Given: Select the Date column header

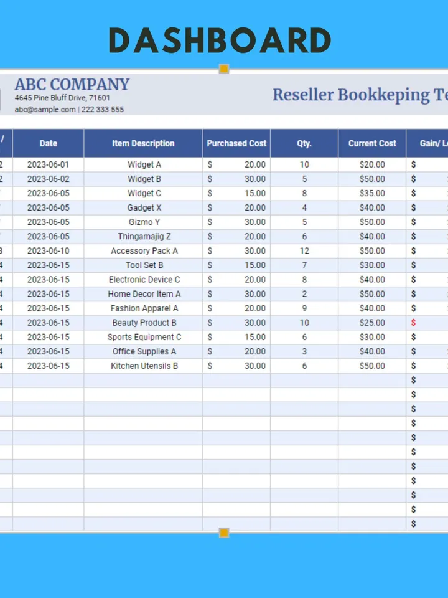Looking at the screenshot, I should click(49, 143).
